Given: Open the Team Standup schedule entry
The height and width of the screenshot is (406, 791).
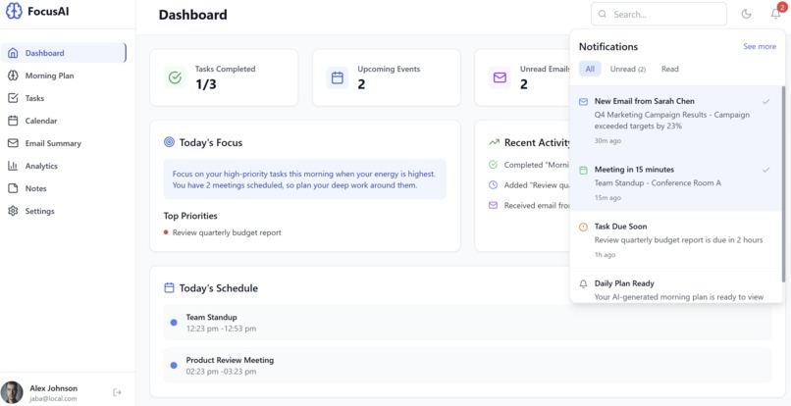Looking at the screenshot, I should pos(467,323).
